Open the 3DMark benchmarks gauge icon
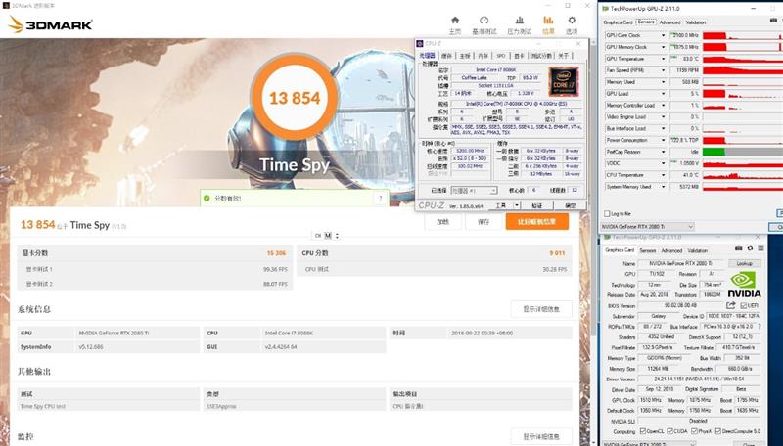 pos(484,21)
